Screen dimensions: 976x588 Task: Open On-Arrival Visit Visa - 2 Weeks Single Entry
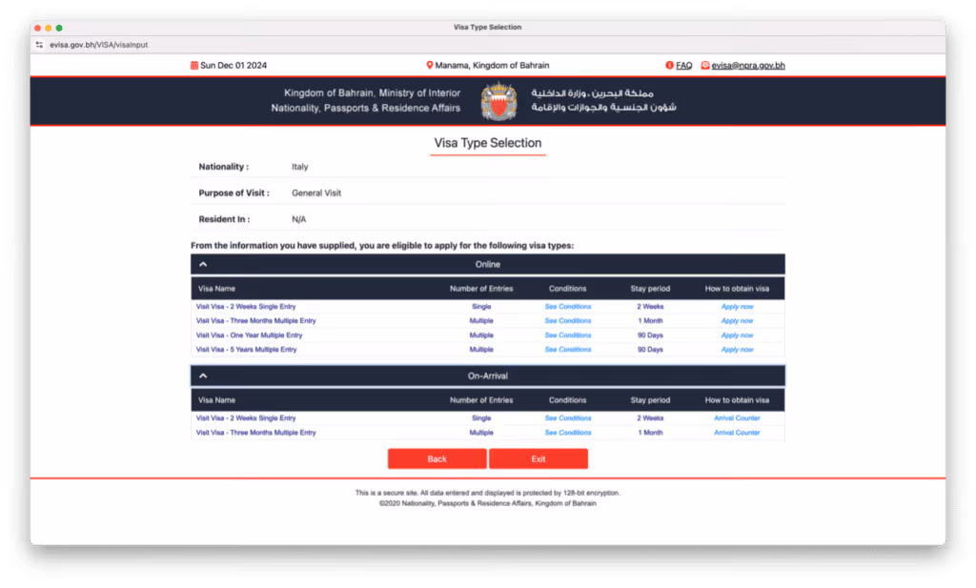click(246, 418)
